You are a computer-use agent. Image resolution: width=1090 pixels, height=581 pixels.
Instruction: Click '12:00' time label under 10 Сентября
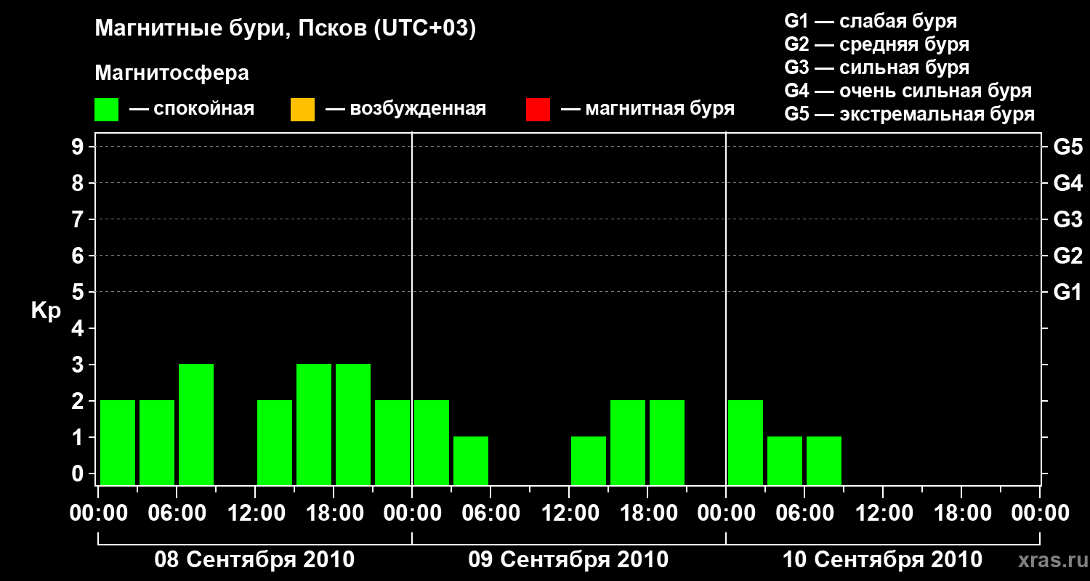click(x=883, y=513)
